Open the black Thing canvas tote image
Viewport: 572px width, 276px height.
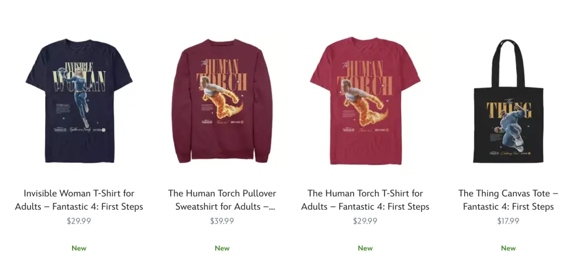click(x=508, y=101)
